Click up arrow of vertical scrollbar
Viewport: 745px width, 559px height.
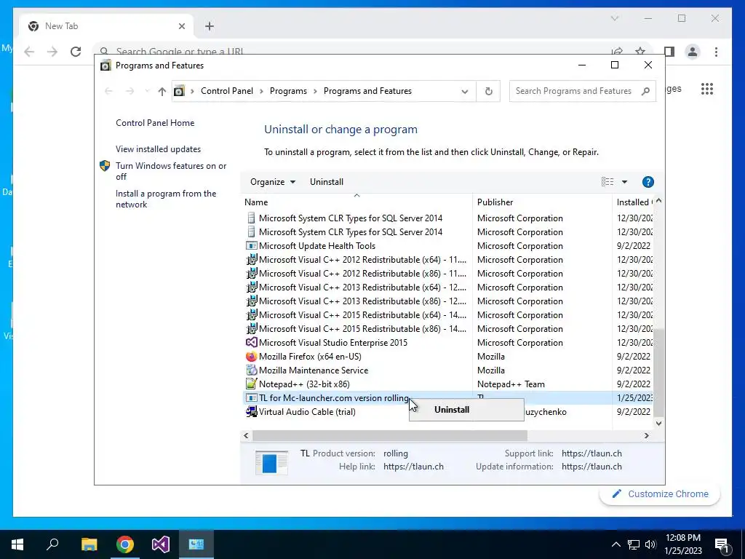click(658, 201)
